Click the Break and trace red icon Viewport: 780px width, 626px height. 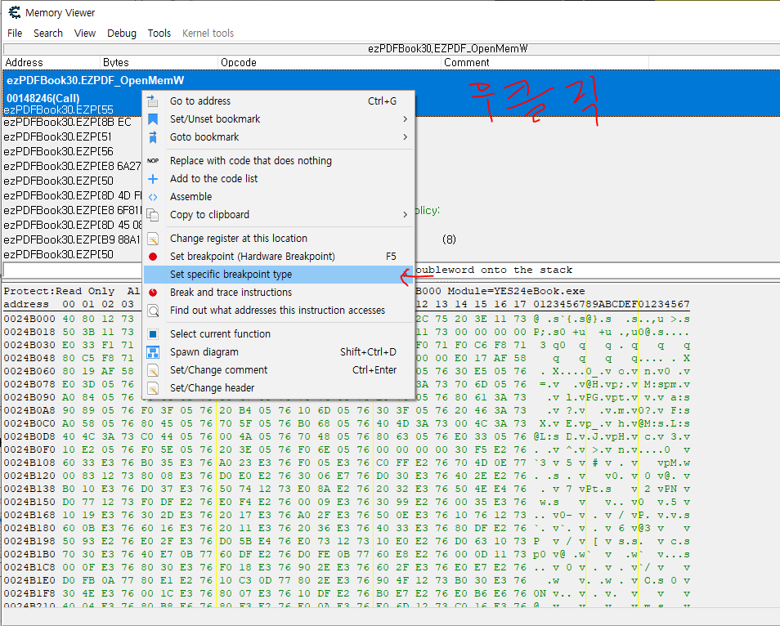[153, 293]
